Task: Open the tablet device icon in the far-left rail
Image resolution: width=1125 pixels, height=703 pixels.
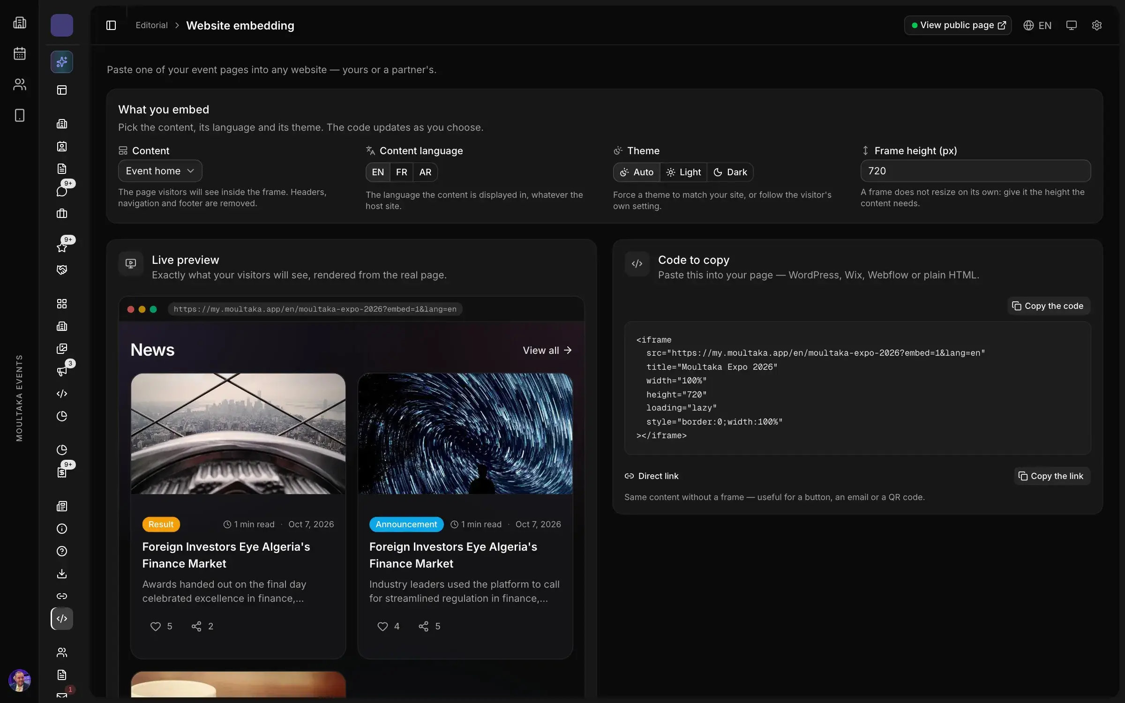Action: click(x=20, y=115)
